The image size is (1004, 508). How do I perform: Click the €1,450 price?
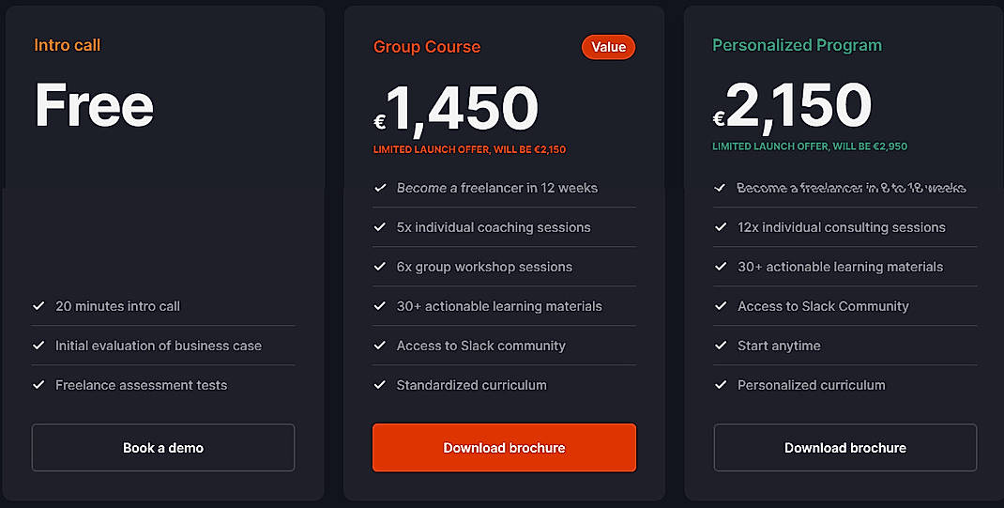(x=456, y=109)
